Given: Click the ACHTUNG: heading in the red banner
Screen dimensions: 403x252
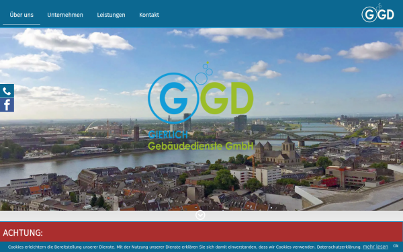Looking at the screenshot, I should (x=23, y=233).
